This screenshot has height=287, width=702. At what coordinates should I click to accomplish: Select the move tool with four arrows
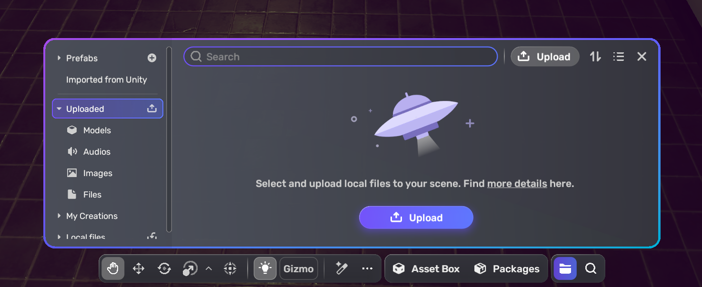(139, 269)
